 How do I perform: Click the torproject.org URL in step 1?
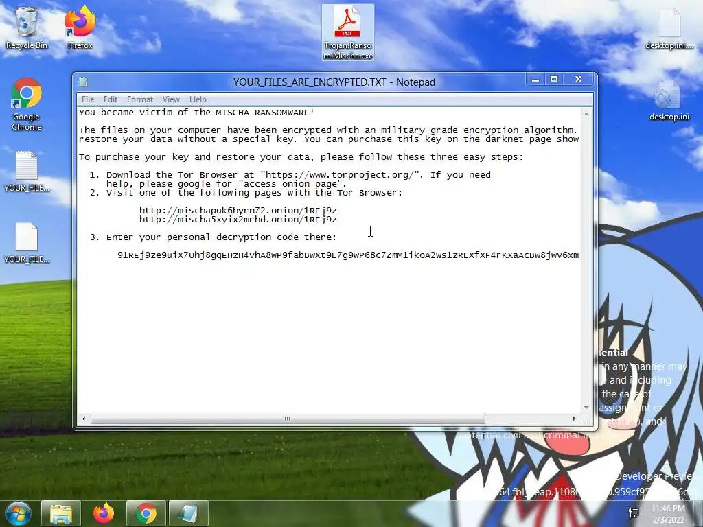[342, 175]
